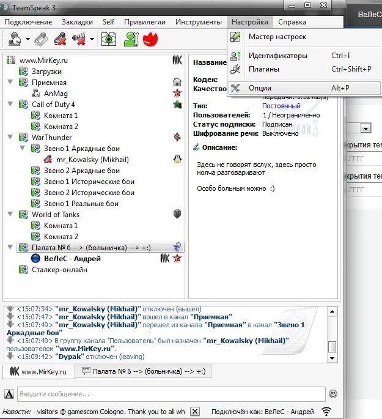Image resolution: width=382 pixels, height=419 pixels.
Task: Toggle the eye subscribe-to-all-channels icon
Action: click(109, 39)
